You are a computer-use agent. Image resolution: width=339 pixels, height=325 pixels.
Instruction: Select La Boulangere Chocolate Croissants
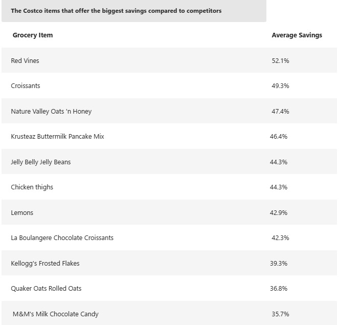coord(62,238)
